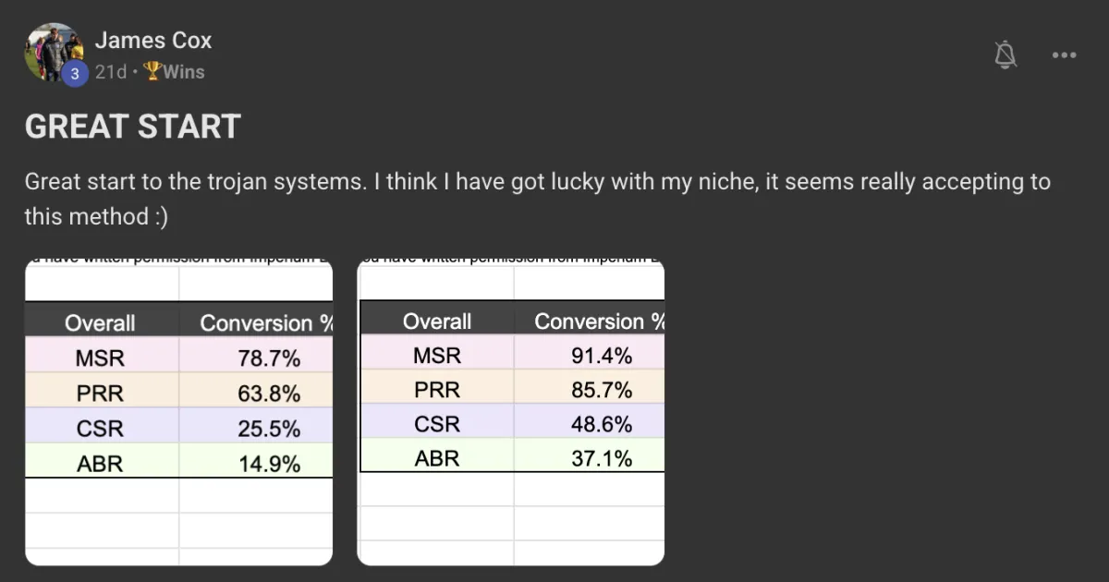Click the Conversion % header in second table

[x=600, y=321]
